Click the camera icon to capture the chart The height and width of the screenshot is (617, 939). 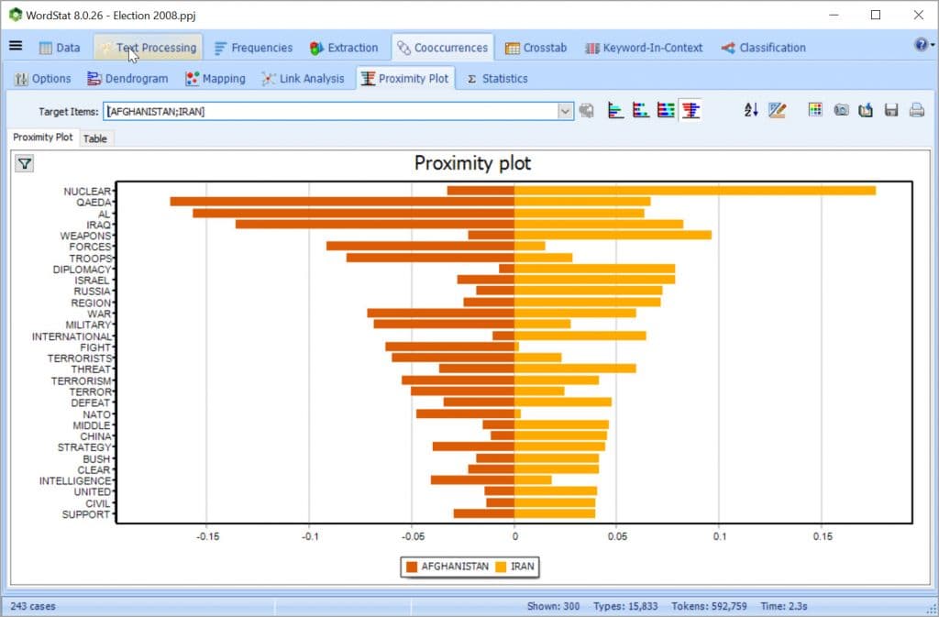(841, 109)
